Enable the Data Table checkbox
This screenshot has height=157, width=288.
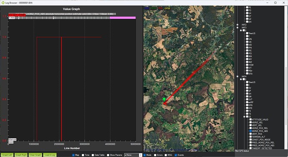[x=93, y=155]
